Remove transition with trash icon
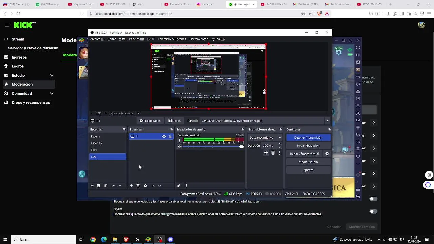 pos(273,153)
